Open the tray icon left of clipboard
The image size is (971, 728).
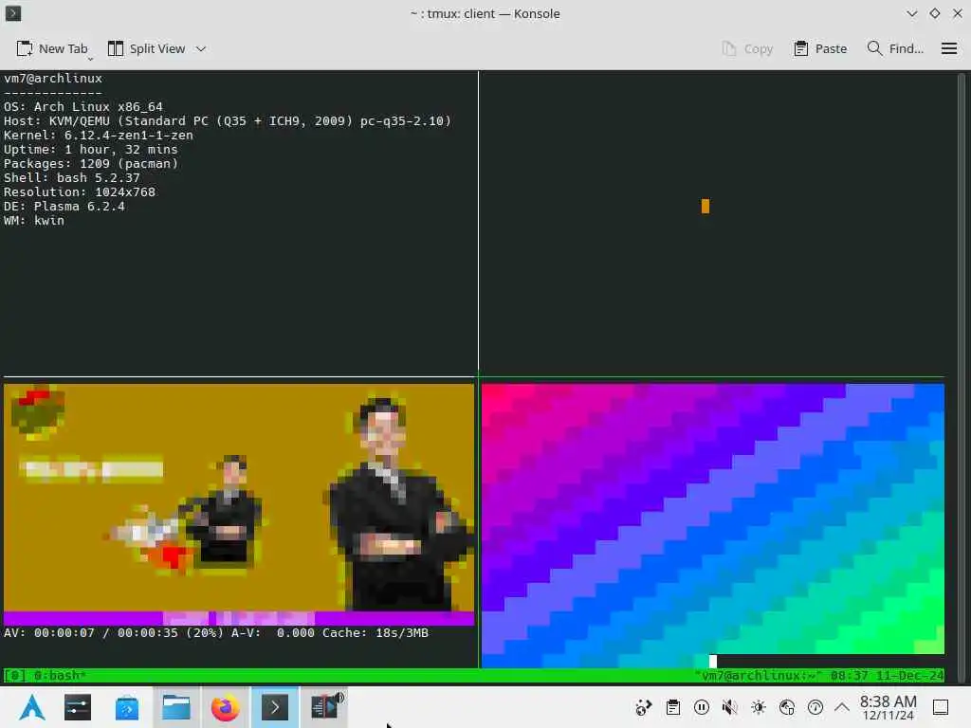(644, 707)
